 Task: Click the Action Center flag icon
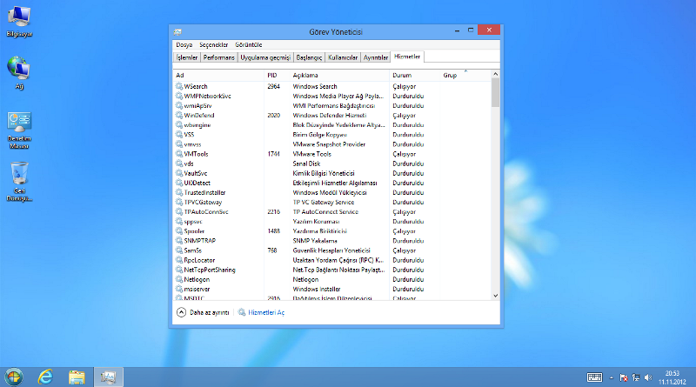[624, 377]
